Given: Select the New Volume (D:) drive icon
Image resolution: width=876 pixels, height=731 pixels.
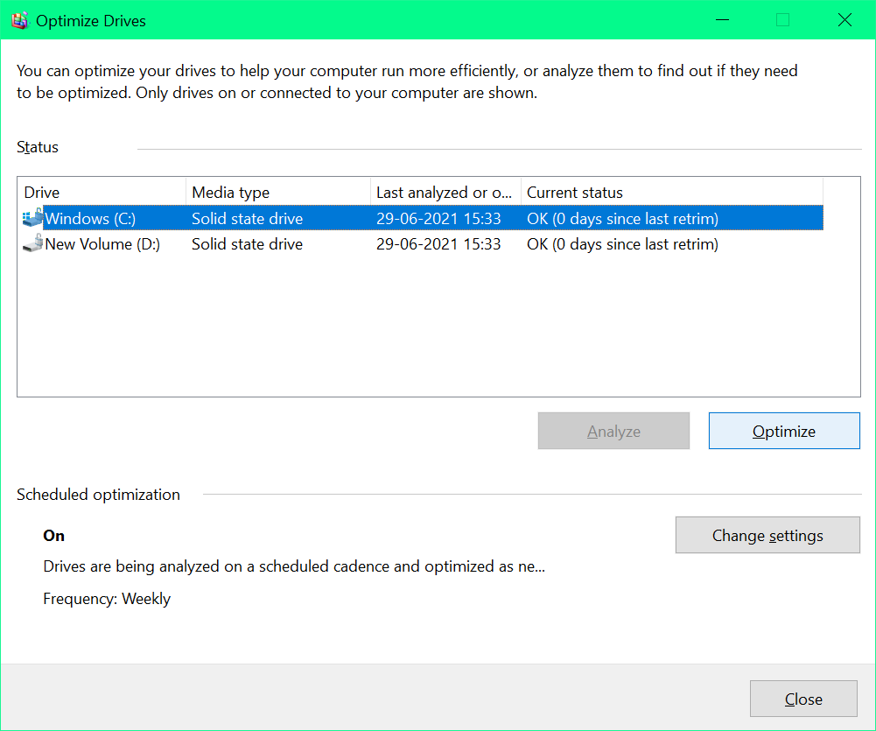Looking at the screenshot, I should 32,243.
